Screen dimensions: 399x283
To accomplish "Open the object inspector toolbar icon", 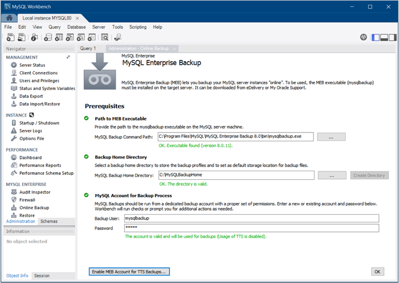I will [x=35, y=37].
